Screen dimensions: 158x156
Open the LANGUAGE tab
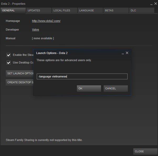click(90, 11)
